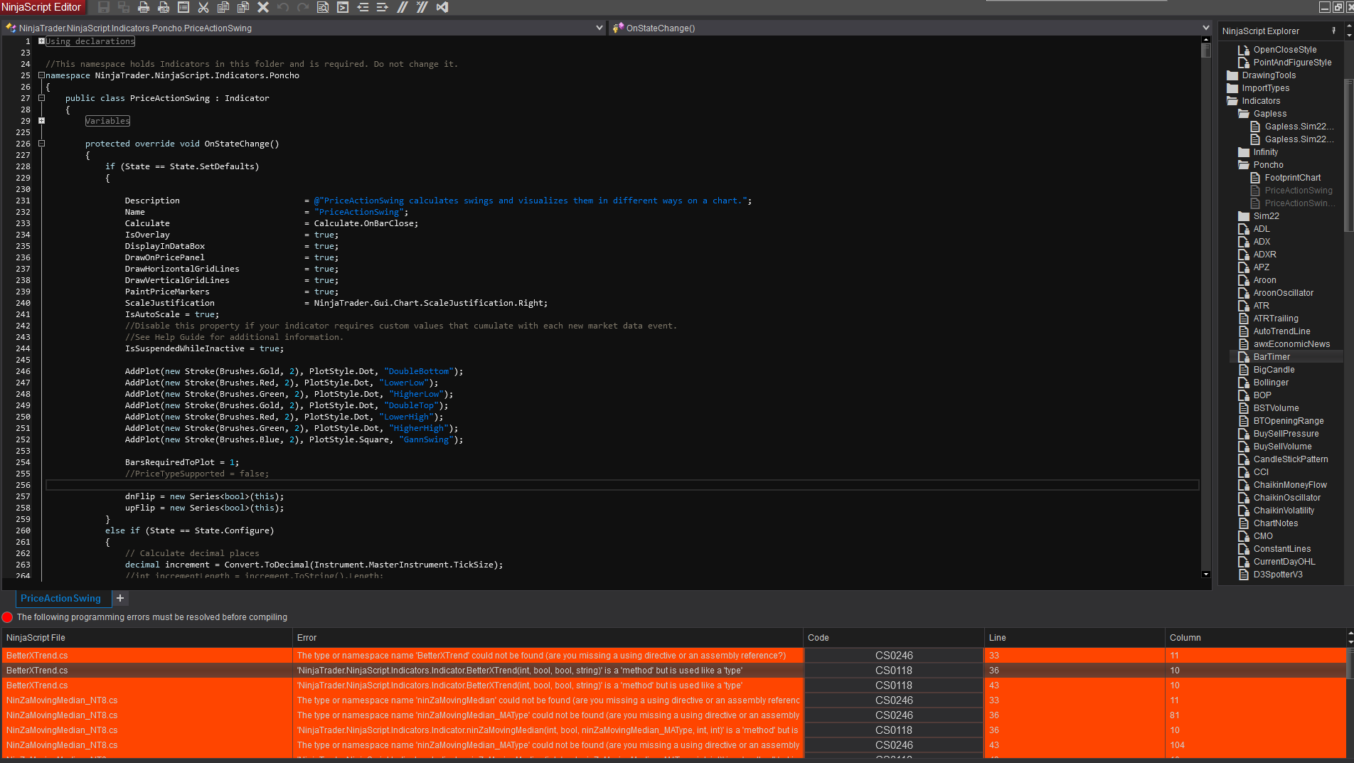Pin the NinjaScript Explorer panel
The width and height of the screenshot is (1354, 763).
point(1333,31)
